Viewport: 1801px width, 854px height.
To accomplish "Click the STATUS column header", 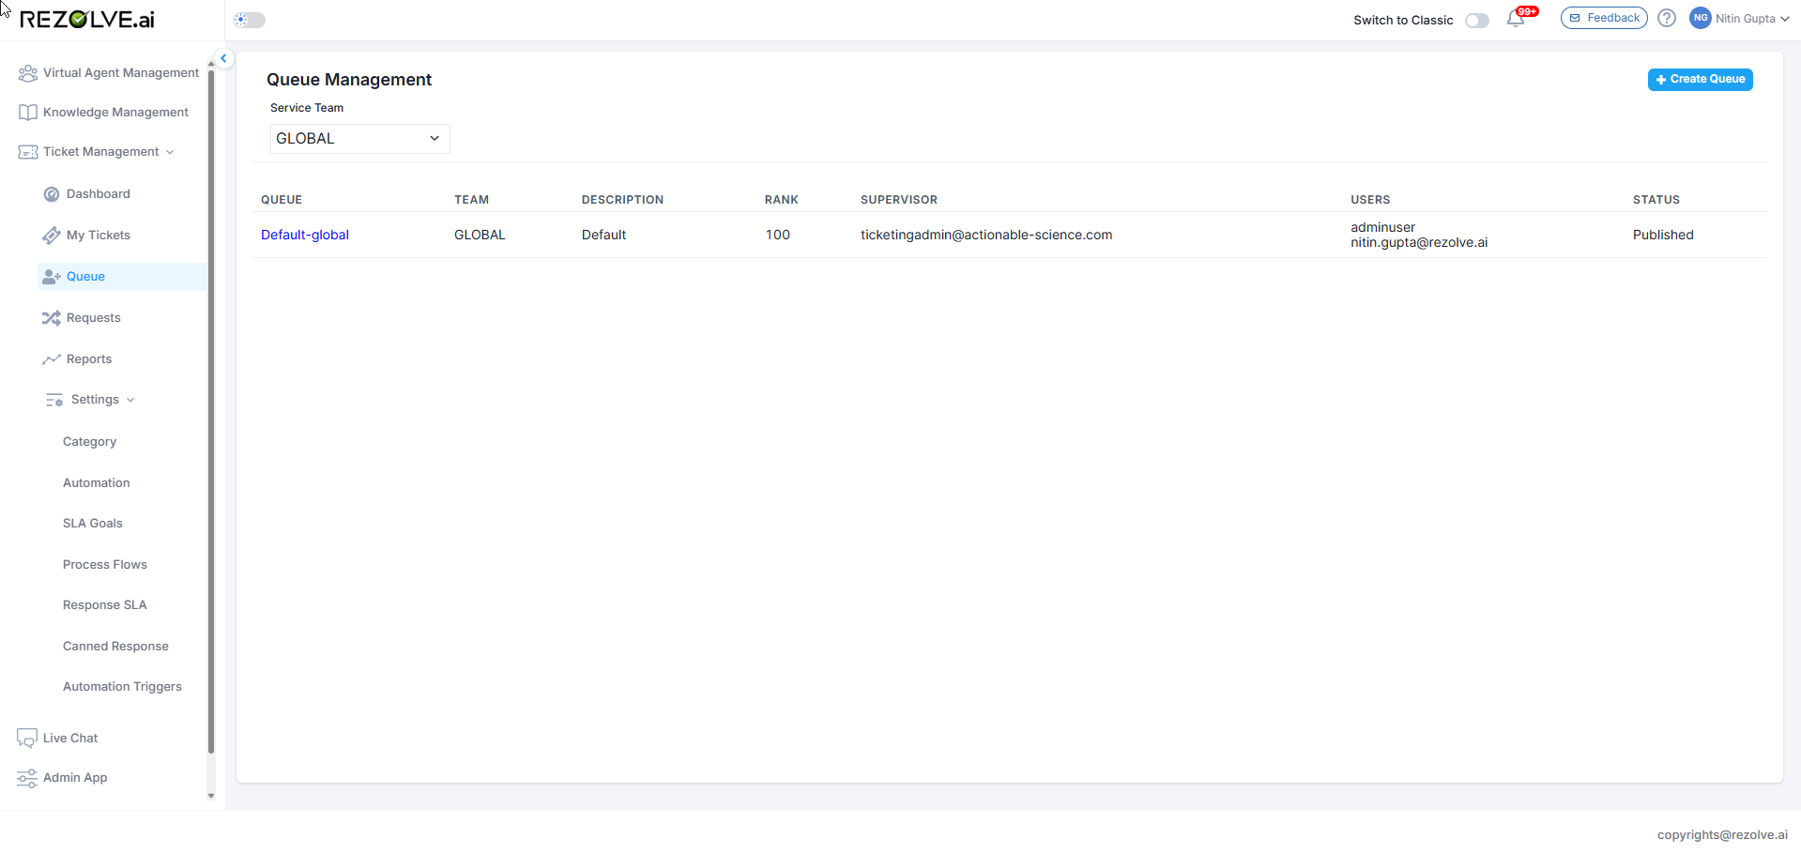I will [1656, 200].
